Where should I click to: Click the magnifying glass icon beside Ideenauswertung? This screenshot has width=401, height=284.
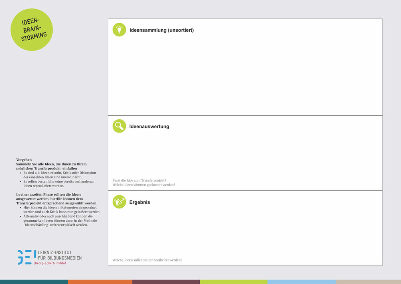(119, 126)
